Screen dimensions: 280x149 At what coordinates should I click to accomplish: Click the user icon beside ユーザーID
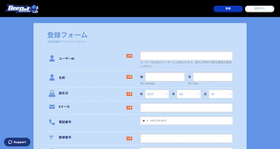pyautogui.click(x=52, y=58)
